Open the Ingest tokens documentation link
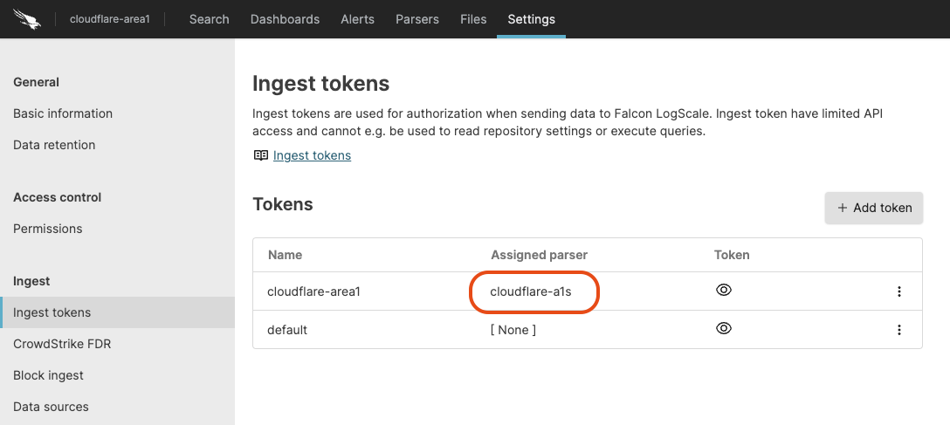This screenshot has width=950, height=425. click(312, 155)
